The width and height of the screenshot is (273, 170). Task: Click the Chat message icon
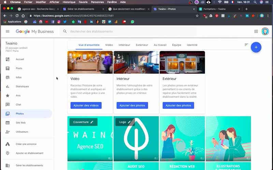8,104
